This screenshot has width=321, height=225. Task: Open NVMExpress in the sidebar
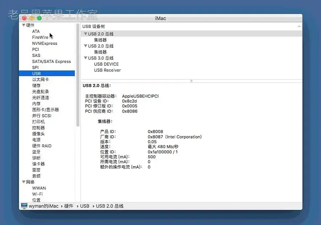[x=45, y=43]
